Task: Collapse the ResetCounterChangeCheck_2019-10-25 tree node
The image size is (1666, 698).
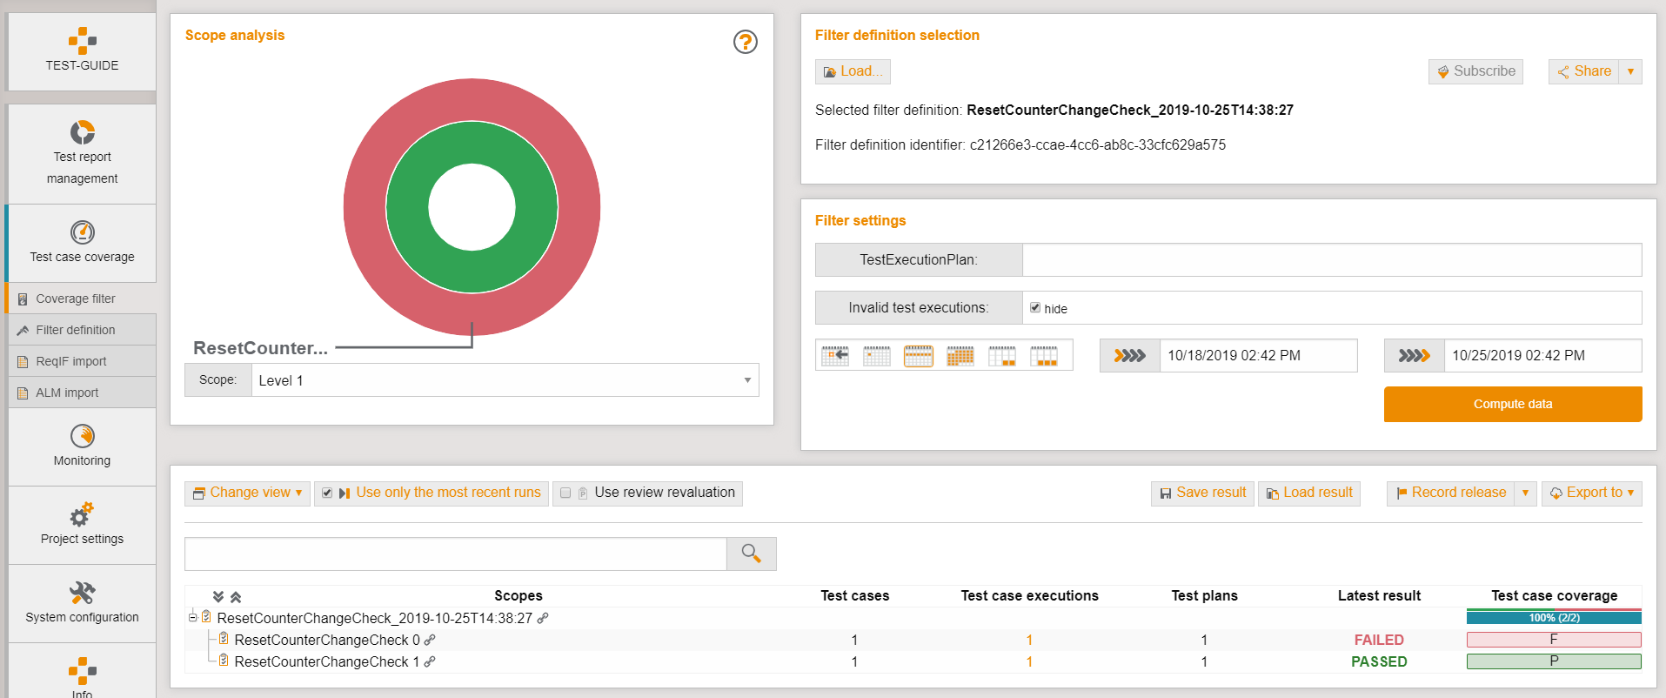Action: (192, 618)
